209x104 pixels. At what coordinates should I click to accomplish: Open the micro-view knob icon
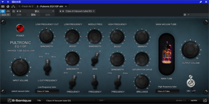[x=8, y=6]
